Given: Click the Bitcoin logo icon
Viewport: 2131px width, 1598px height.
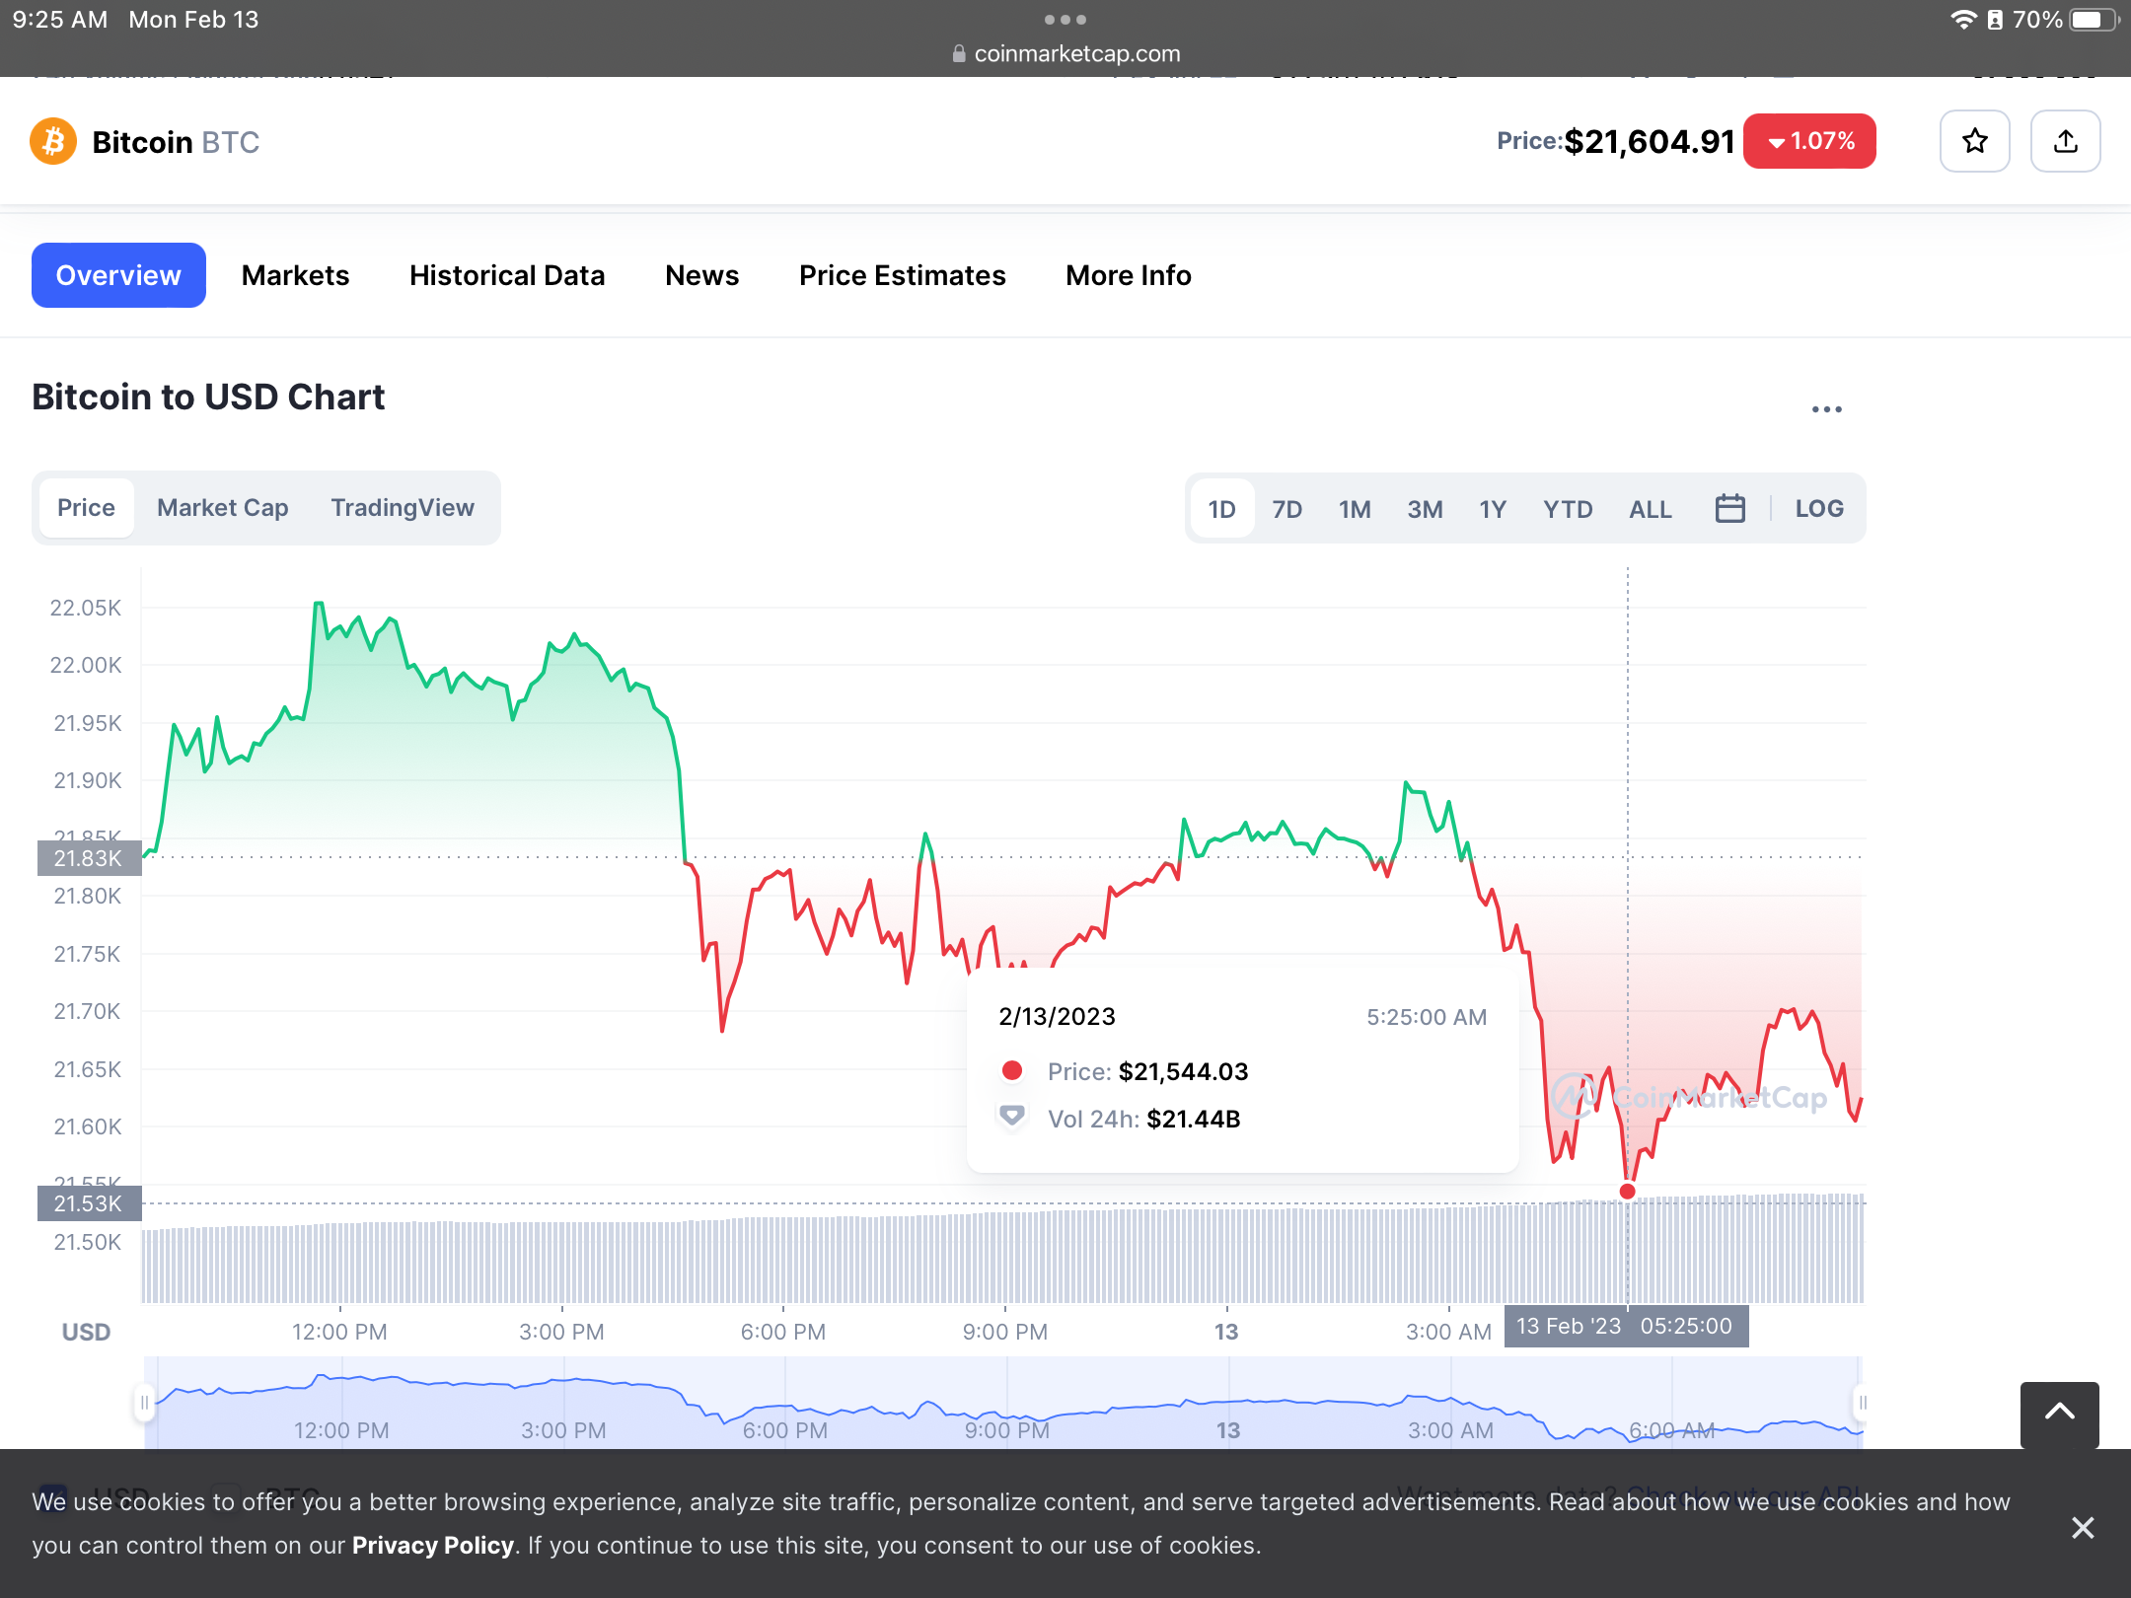Looking at the screenshot, I should tap(53, 142).
